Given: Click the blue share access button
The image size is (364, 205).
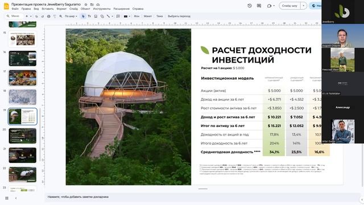Looking at the screenshot, I should click(x=316, y=6).
